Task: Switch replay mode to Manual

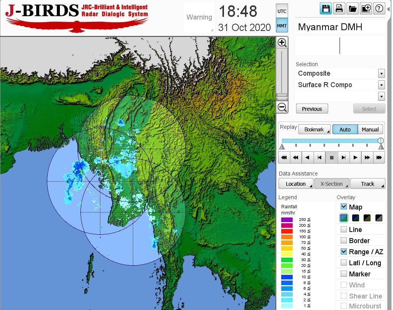Action: [370, 130]
